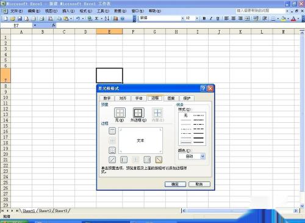Expand the font size dropdown

click(x=196, y=18)
